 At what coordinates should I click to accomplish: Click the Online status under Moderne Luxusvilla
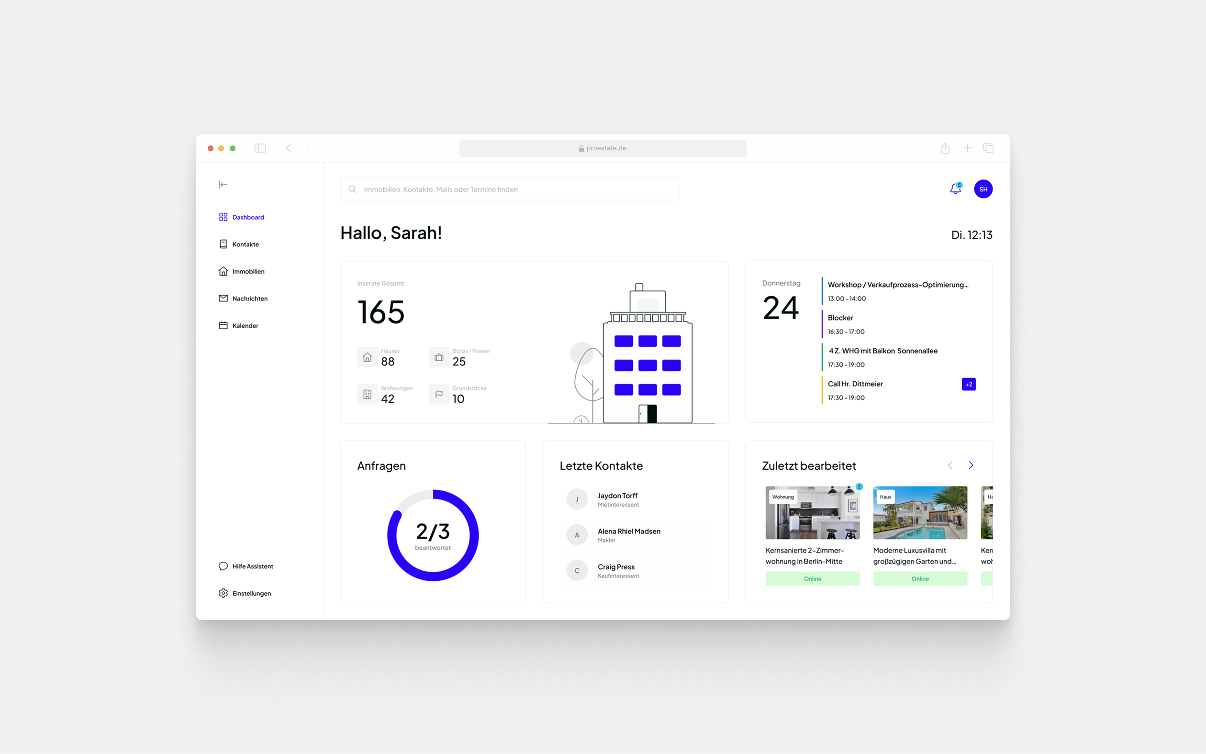[x=920, y=578]
